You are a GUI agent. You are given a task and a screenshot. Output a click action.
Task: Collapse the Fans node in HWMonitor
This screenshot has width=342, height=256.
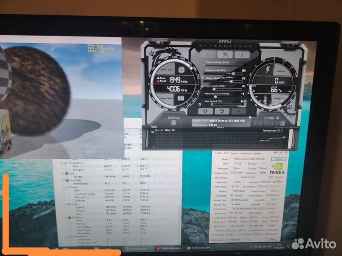click(x=63, y=174)
